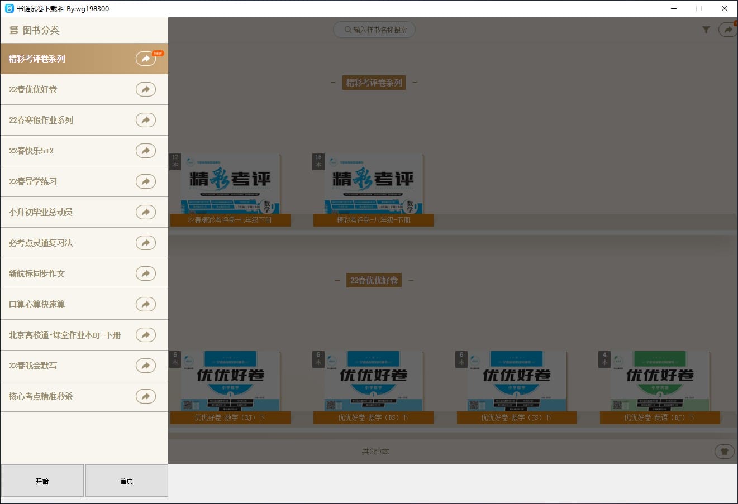The image size is (738, 504).
Task: Click share arrow for 精彩考评卷系列
Action: pos(146,59)
